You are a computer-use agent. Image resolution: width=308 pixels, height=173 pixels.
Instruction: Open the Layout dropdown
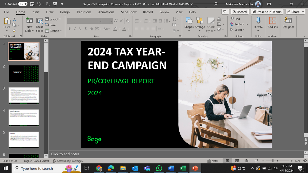click(53, 19)
